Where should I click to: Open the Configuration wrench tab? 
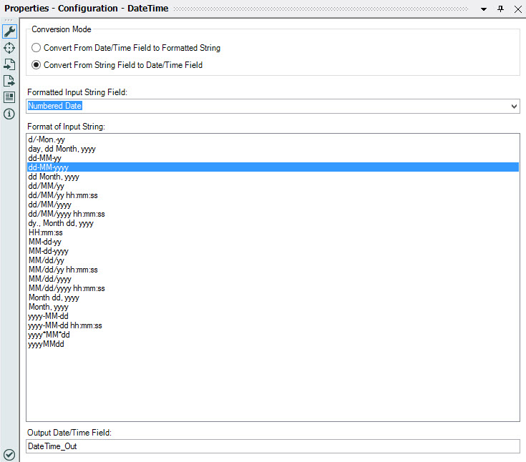click(x=9, y=31)
